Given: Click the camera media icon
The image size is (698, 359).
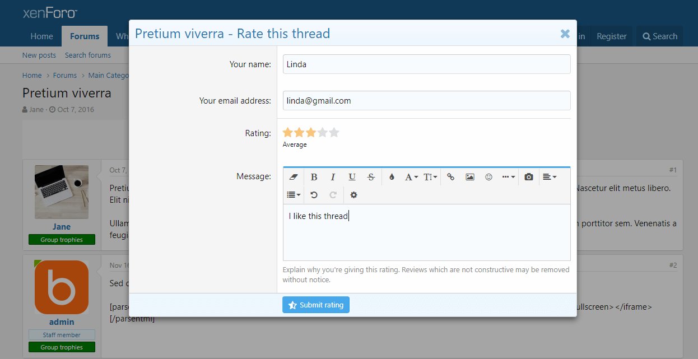Looking at the screenshot, I should click(529, 177).
